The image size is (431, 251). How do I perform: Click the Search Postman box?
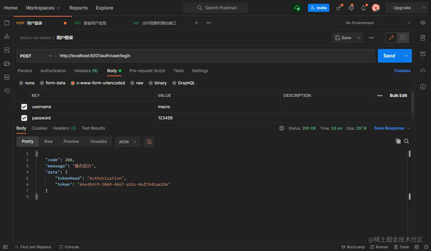[215, 8]
